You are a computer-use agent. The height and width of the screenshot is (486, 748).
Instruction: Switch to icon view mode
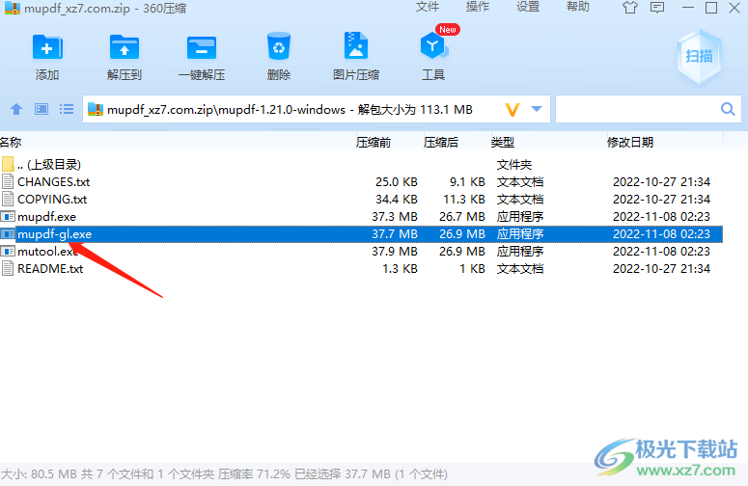point(42,109)
